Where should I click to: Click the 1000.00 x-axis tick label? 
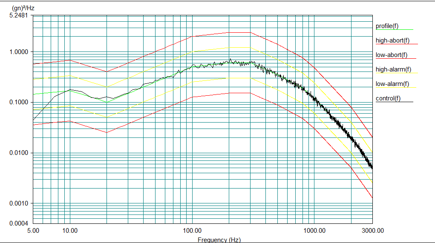click(x=314, y=231)
